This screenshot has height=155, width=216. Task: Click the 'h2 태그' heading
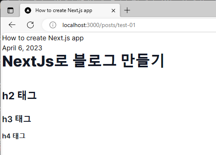[x=20, y=96]
